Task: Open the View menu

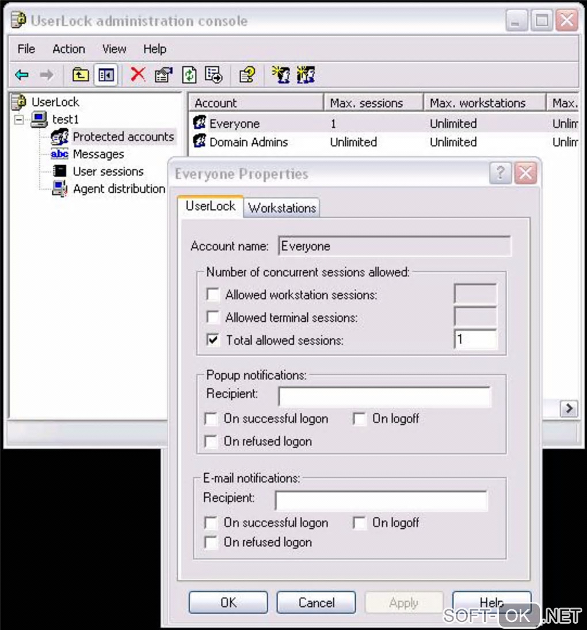Action: click(x=114, y=49)
